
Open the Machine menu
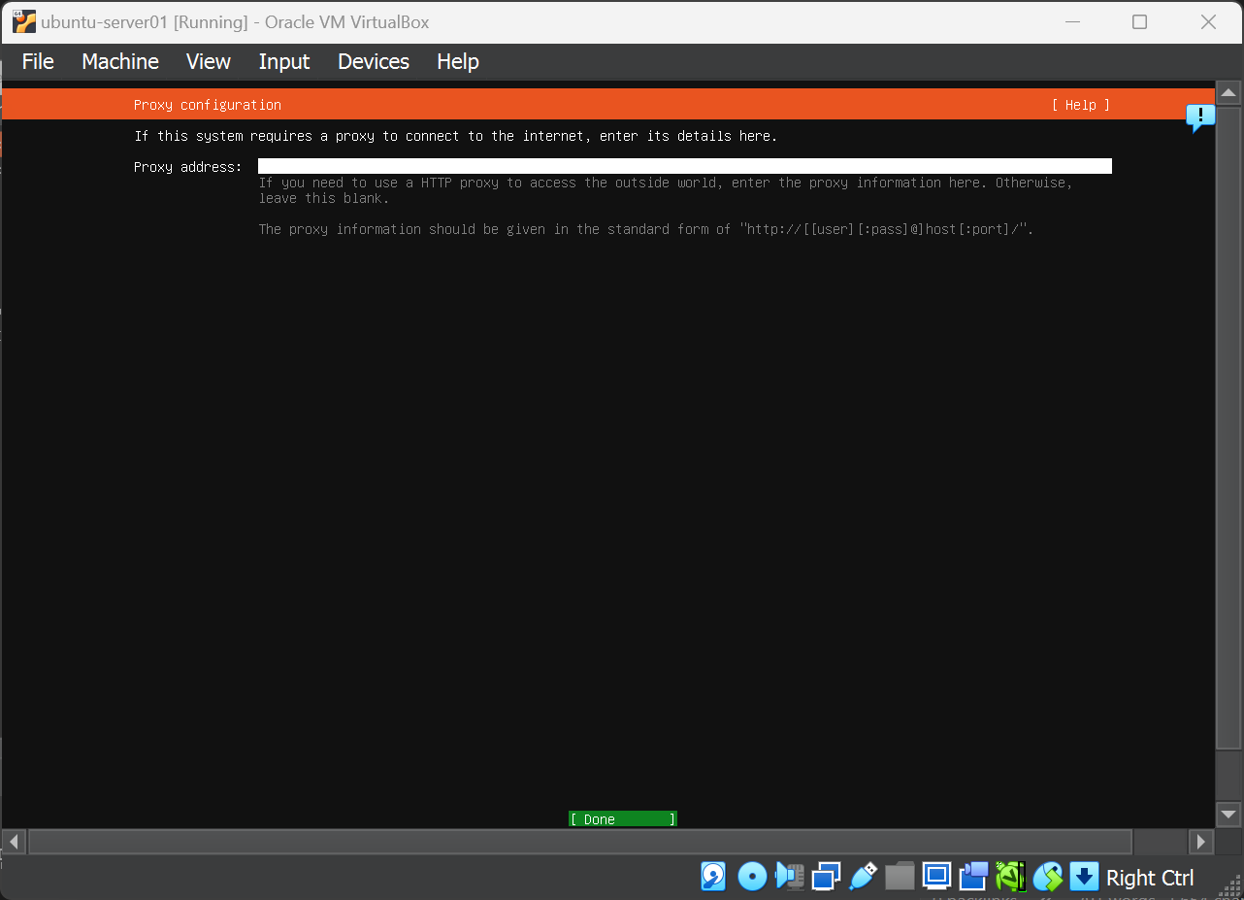120,61
